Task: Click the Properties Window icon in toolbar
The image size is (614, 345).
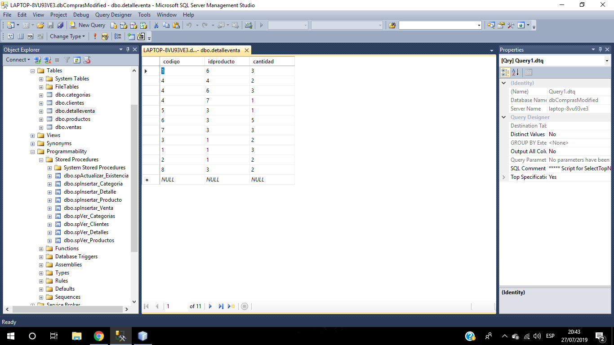Action: point(501,25)
